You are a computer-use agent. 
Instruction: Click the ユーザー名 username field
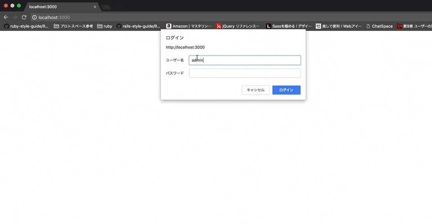tap(245, 60)
